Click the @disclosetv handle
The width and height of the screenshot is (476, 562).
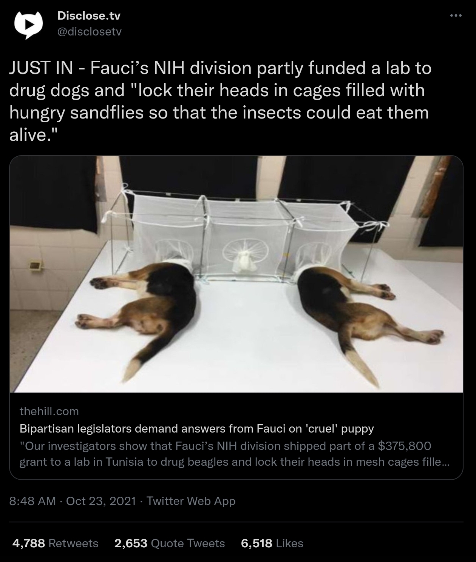tap(89, 32)
